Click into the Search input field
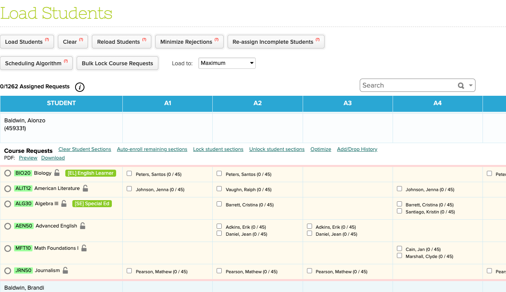Screen dimensions: 506x292 coord(407,86)
